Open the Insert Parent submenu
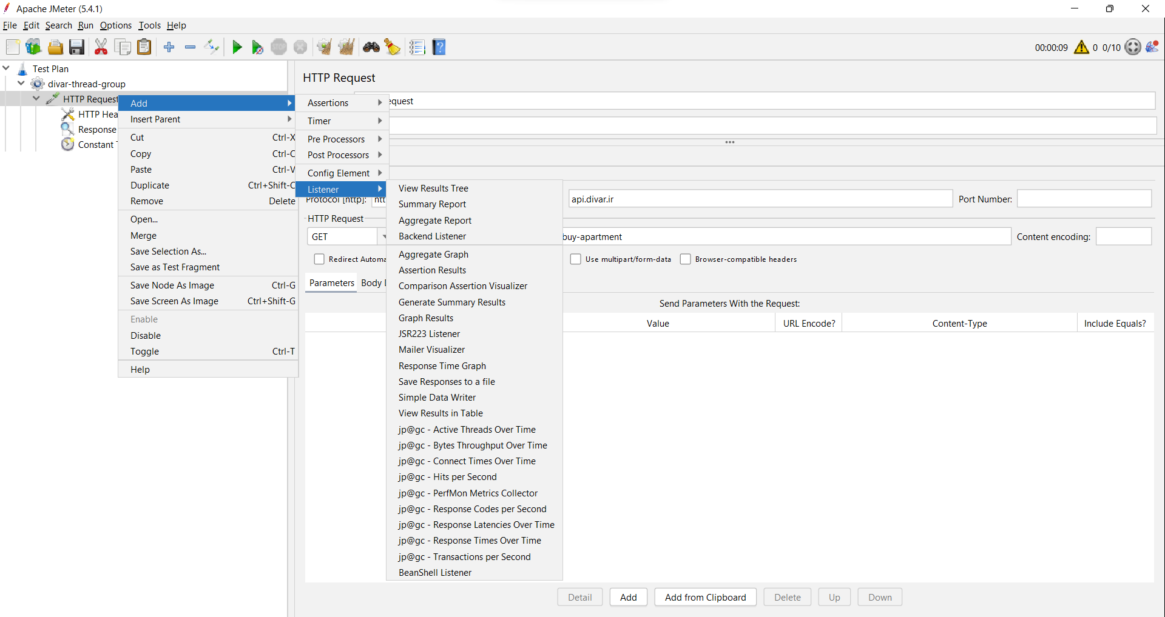The height and width of the screenshot is (617, 1165). pos(208,119)
